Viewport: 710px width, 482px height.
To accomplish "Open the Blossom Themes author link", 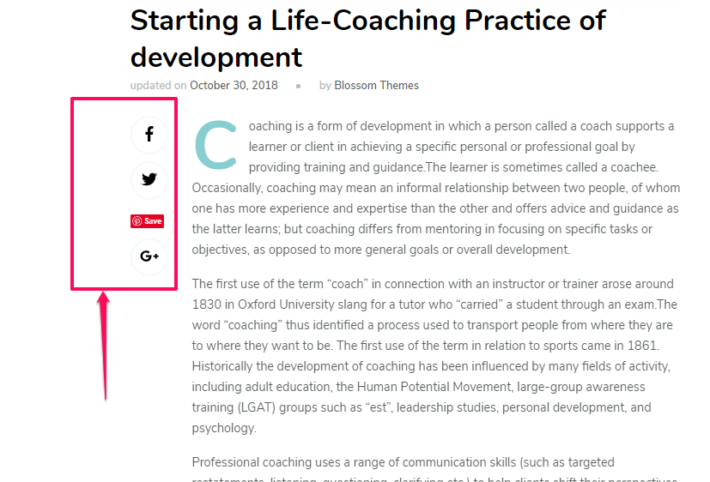I will click(x=376, y=86).
